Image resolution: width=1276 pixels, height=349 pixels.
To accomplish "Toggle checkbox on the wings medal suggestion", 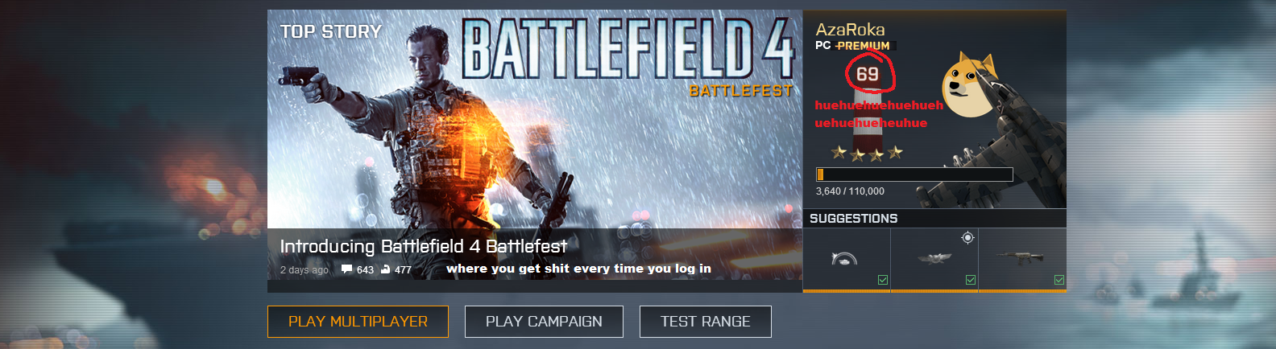I will coord(971,280).
